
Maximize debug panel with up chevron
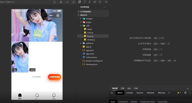point(188,88)
